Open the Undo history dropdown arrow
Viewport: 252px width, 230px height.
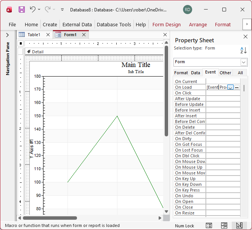tap(39, 10)
